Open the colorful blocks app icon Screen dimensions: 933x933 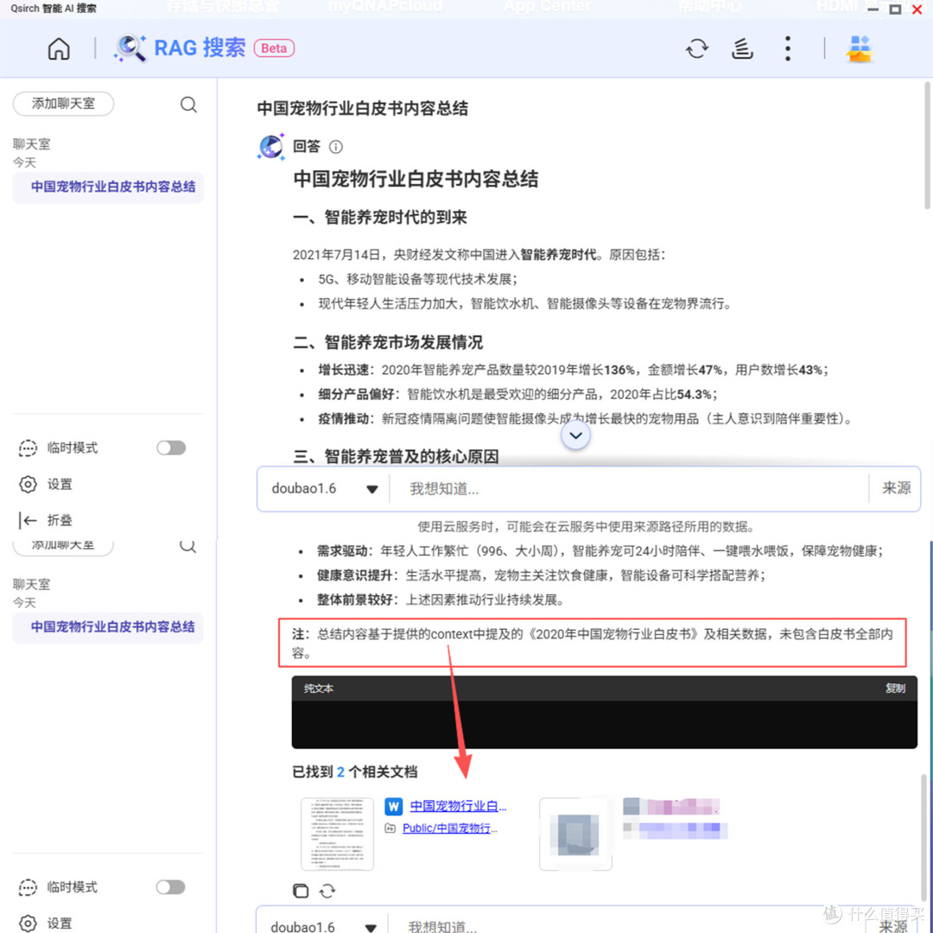[860, 48]
